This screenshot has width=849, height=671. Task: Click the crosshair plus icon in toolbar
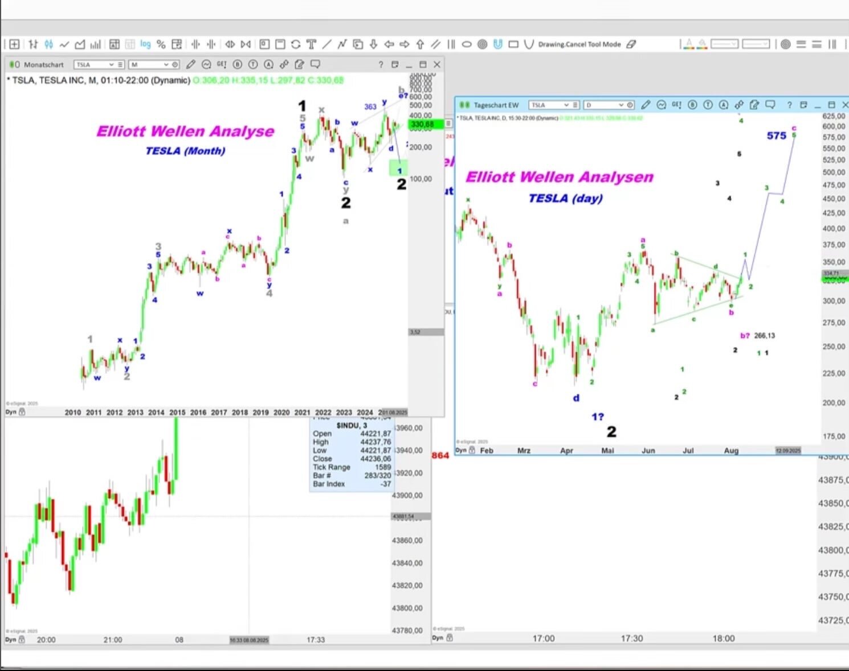pyautogui.click(x=14, y=44)
